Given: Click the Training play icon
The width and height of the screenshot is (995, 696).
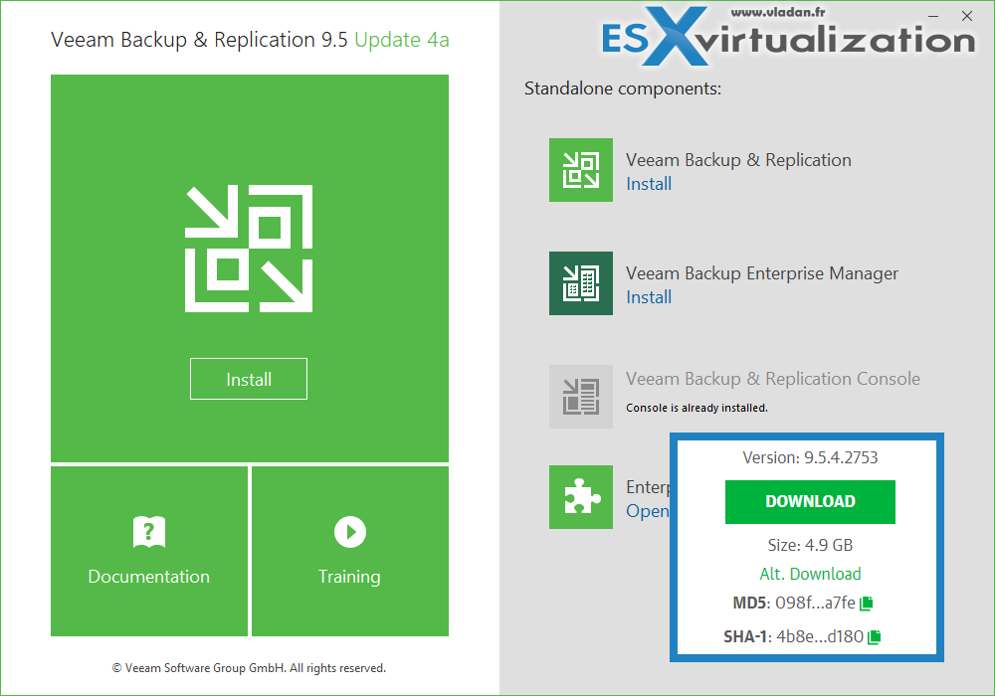Looking at the screenshot, I should click(x=350, y=532).
